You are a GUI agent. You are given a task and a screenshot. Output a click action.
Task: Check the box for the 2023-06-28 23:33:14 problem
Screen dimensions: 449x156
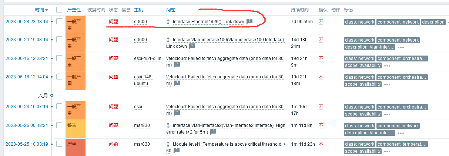(59, 22)
